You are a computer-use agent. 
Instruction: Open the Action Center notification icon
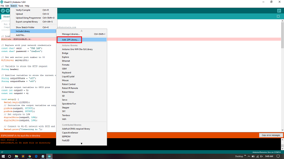click(x=278, y=156)
